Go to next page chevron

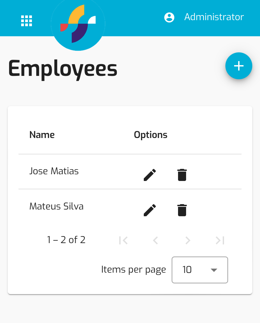pos(188,240)
